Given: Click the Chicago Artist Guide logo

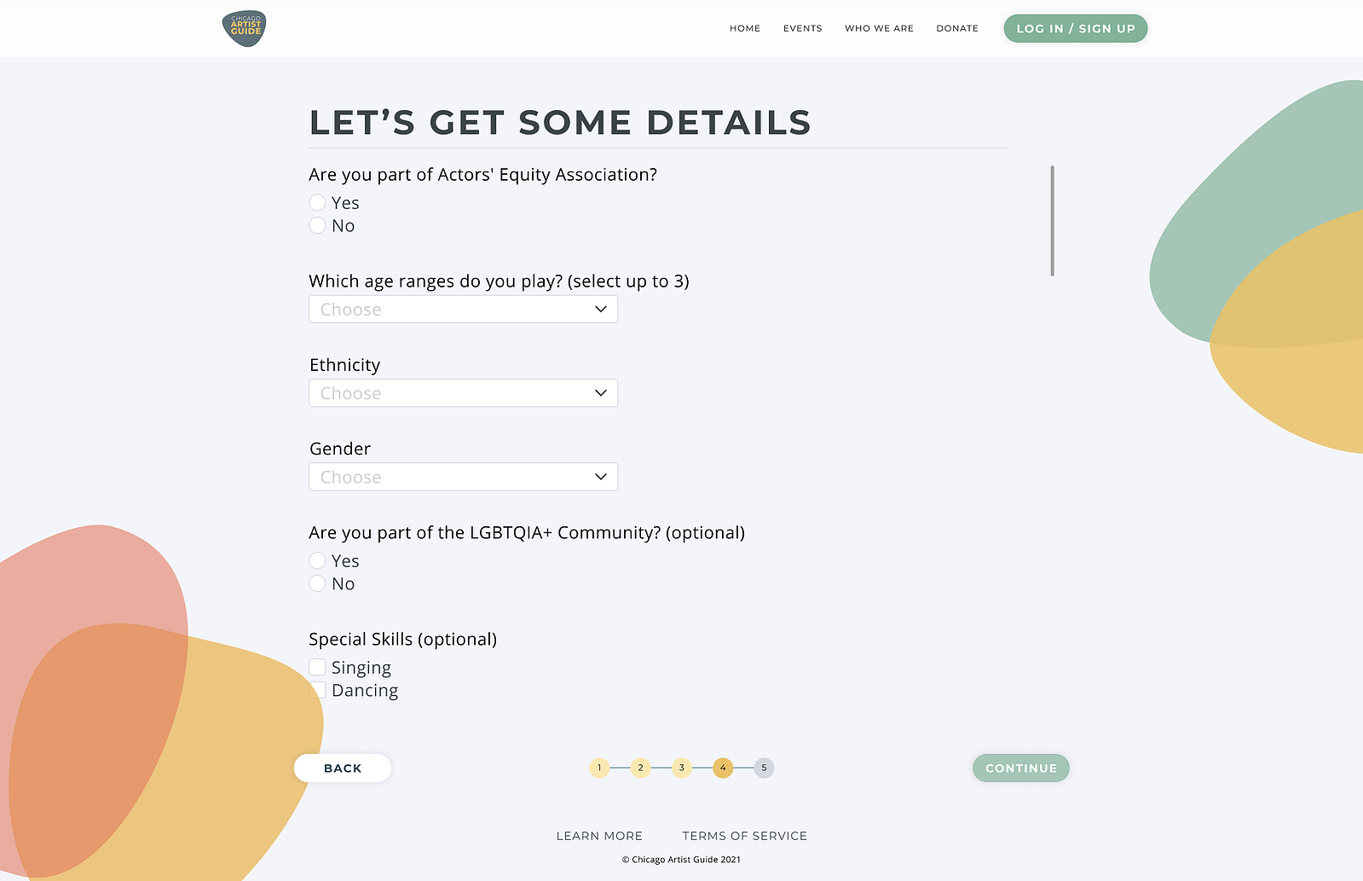Looking at the screenshot, I should click(x=244, y=28).
